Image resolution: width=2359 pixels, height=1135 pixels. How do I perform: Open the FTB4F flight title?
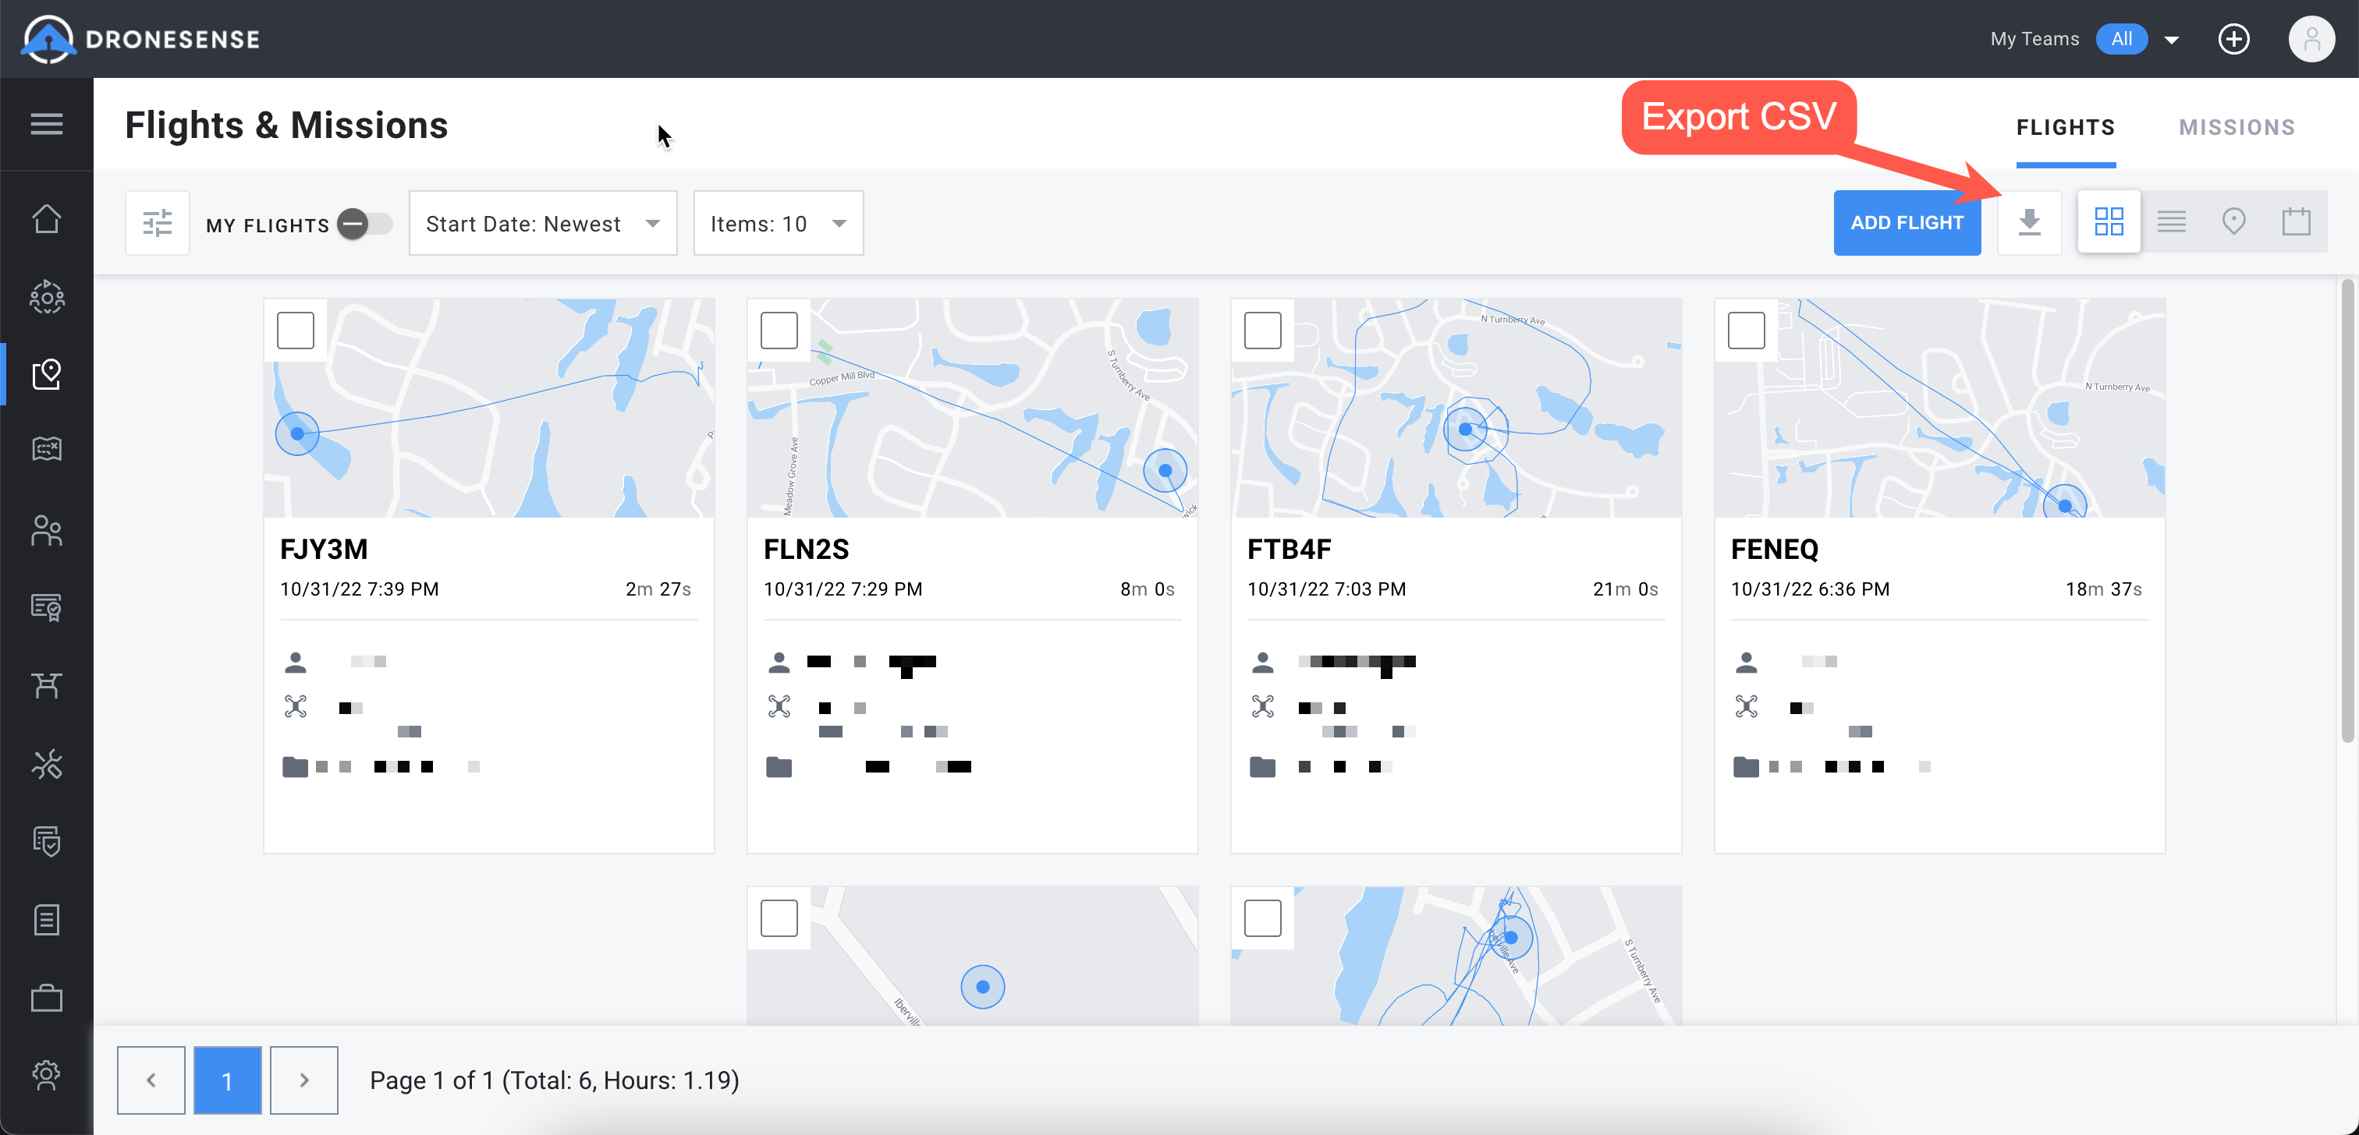pyautogui.click(x=1289, y=550)
